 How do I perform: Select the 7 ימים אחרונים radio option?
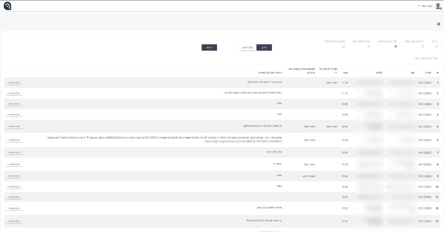tap(423, 46)
